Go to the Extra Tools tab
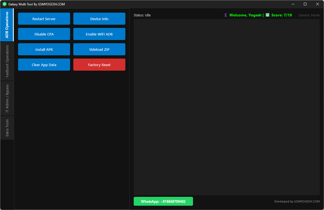 click(7, 128)
